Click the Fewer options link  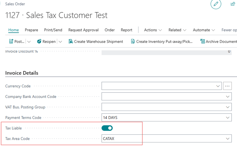click(229, 30)
